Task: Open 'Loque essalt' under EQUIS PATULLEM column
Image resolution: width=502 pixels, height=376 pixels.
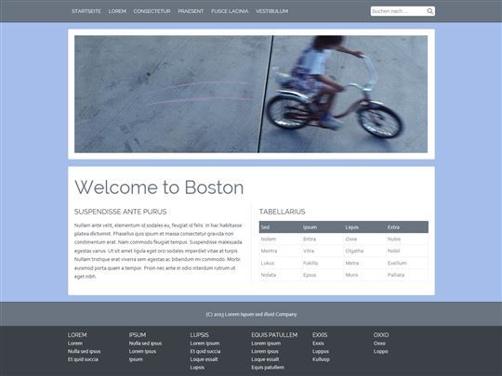Action: point(265,359)
